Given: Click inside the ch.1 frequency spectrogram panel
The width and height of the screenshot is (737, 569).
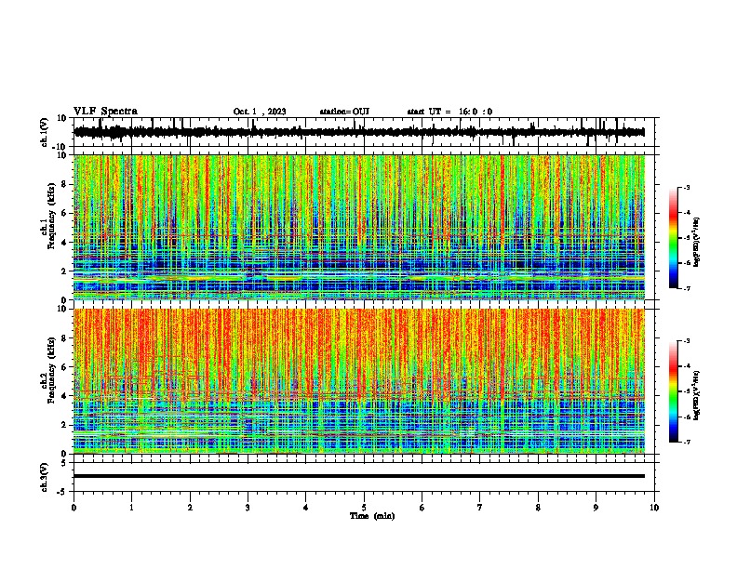Looking at the screenshot, I should (x=359, y=227).
